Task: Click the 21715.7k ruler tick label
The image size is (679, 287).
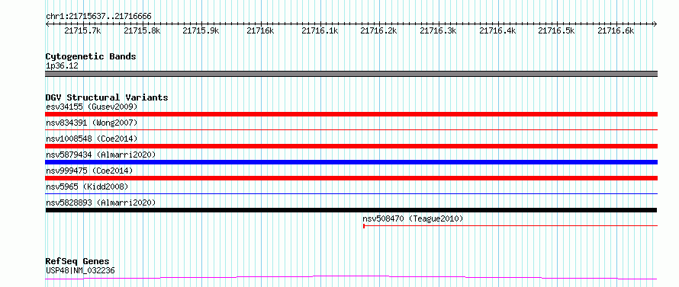Action: (82, 30)
